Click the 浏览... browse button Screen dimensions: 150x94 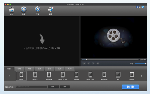click(x=53, y=87)
